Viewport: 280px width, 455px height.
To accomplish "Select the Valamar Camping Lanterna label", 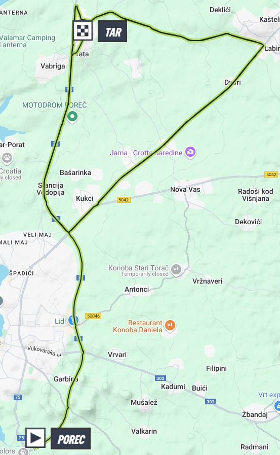I will pos(27,41).
